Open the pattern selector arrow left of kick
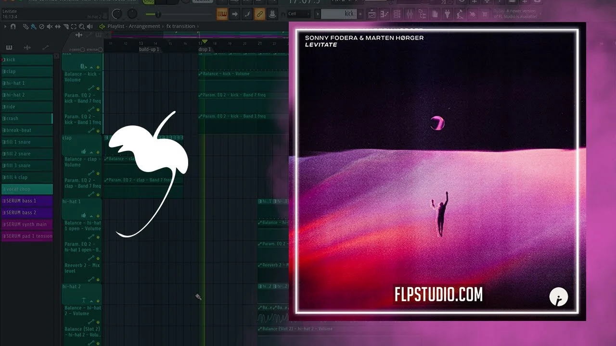The image size is (616, 346). (x=318, y=14)
